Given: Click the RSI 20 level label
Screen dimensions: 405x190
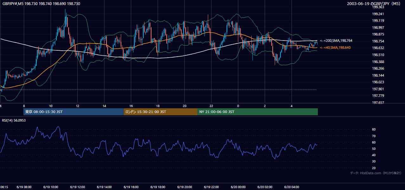Looking at the screenshot, I should (x=374, y=168).
